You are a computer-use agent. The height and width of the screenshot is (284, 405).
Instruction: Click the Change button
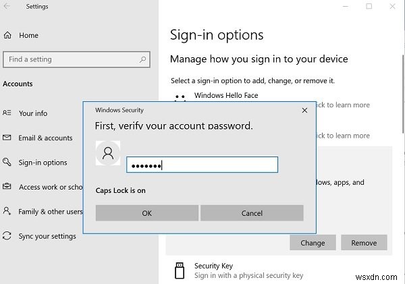pos(313,243)
